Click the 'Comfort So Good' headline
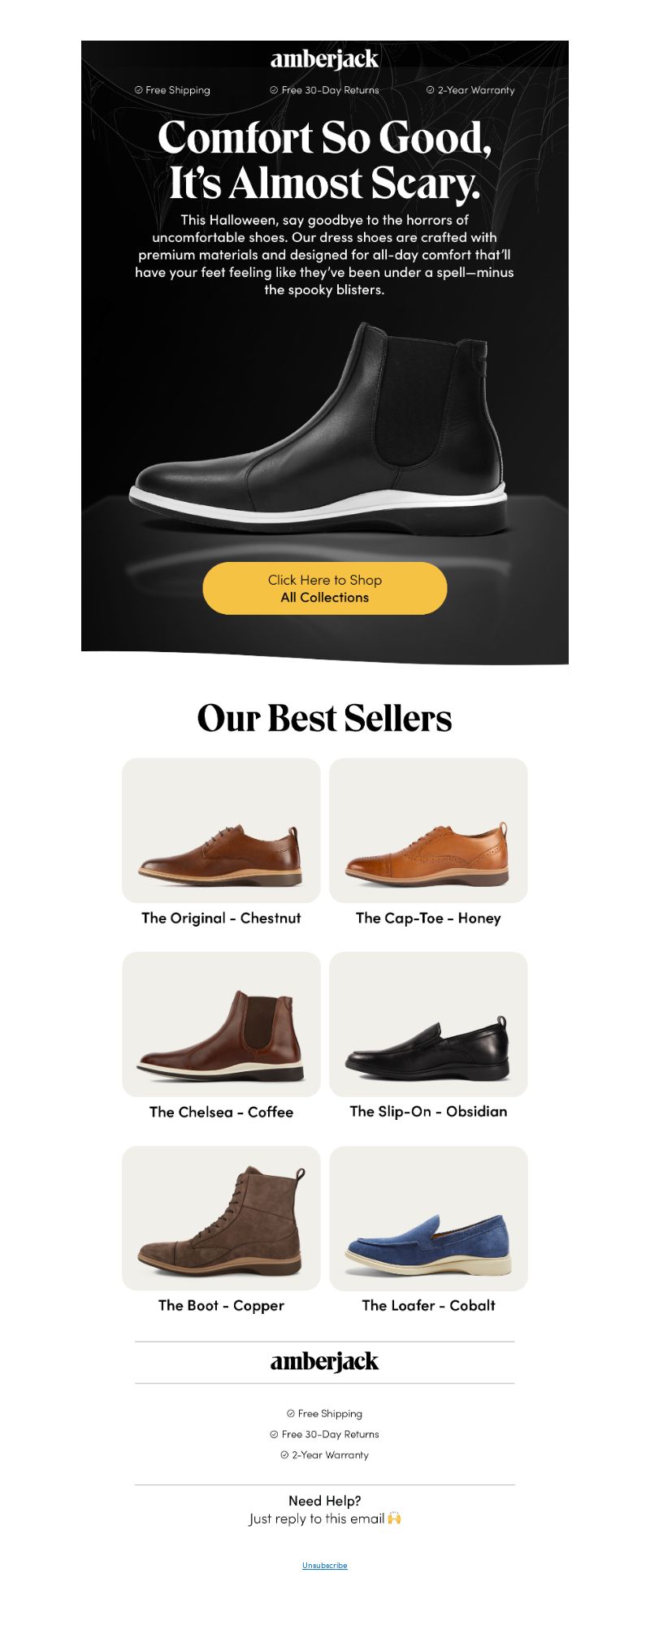This screenshot has height=1625, width=650. (324, 160)
